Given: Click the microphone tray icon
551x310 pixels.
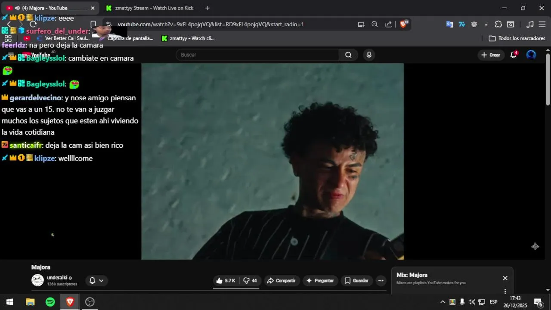Looking at the screenshot, I should tap(462, 302).
